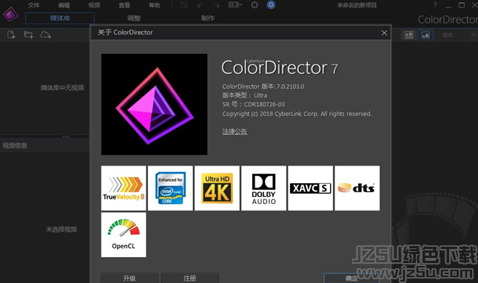
Task: Open the cloud download icon
Action: click(x=46, y=35)
